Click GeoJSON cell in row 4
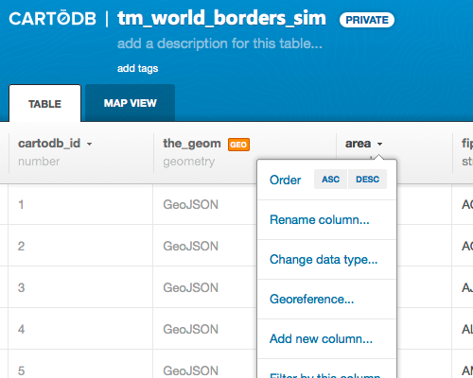This screenshot has width=473, height=378. click(x=191, y=330)
